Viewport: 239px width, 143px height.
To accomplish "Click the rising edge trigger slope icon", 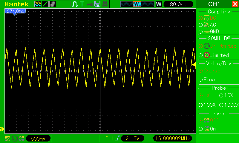I will pyautogui.click(x=118, y=139).
